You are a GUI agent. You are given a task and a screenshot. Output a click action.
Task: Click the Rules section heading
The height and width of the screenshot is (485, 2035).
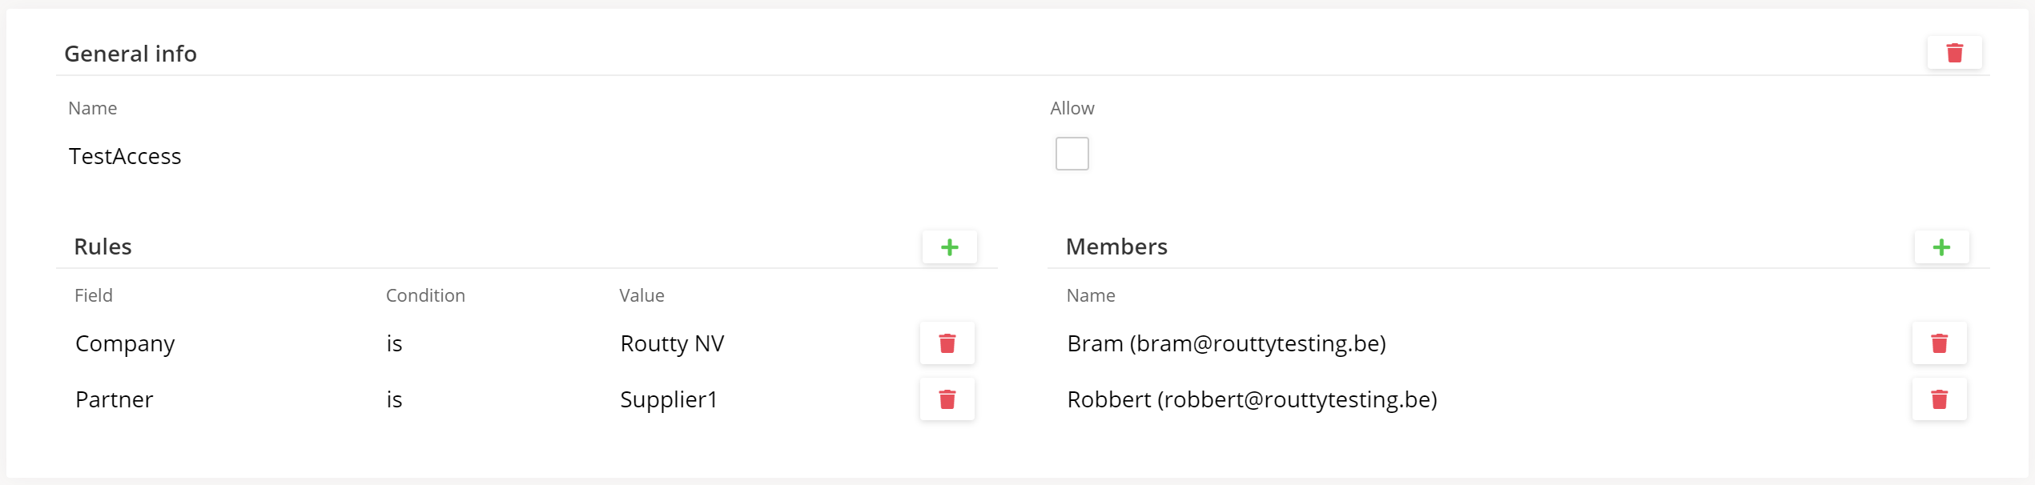click(x=103, y=247)
